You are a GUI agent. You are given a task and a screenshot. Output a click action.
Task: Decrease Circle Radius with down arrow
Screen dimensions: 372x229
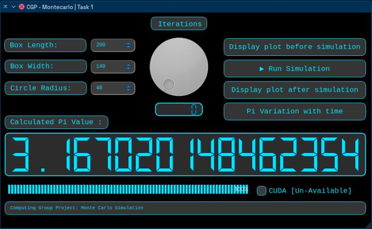(x=128, y=90)
